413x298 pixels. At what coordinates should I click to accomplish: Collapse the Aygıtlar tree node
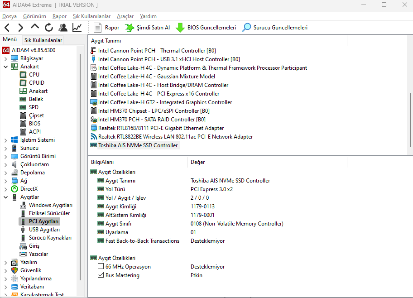click(x=5, y=197)
